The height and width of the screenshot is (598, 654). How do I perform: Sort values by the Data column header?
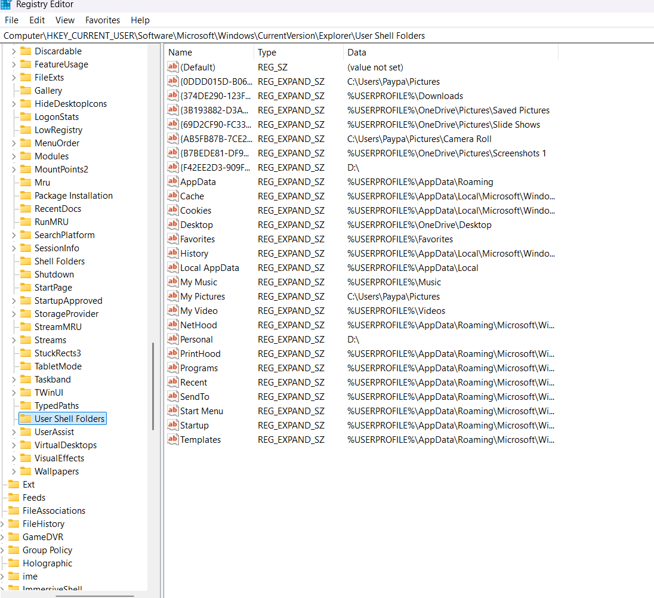coord(451,52)
